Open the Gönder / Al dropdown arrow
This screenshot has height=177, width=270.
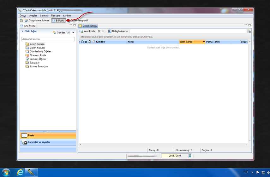click(73, 32)
